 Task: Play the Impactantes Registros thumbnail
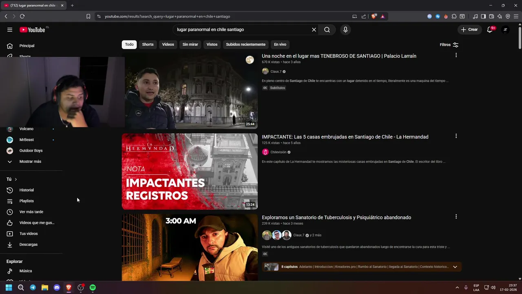[190, 171]
